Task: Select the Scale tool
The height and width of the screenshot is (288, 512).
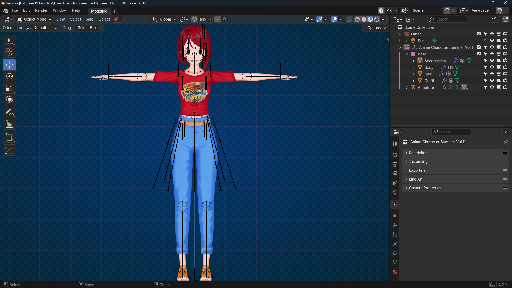Action: coord(9,88)
